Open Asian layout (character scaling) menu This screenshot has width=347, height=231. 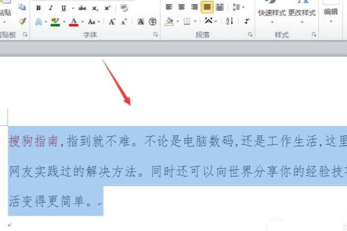211,21
